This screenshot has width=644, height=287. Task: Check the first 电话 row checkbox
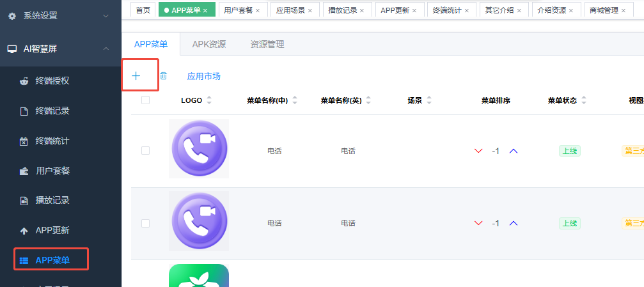coord(145,150)
